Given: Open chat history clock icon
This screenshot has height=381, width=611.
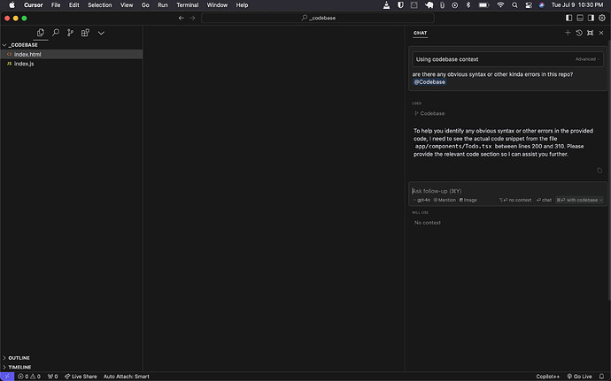Looking at the screenshot, I should click(x=579, y=33).
